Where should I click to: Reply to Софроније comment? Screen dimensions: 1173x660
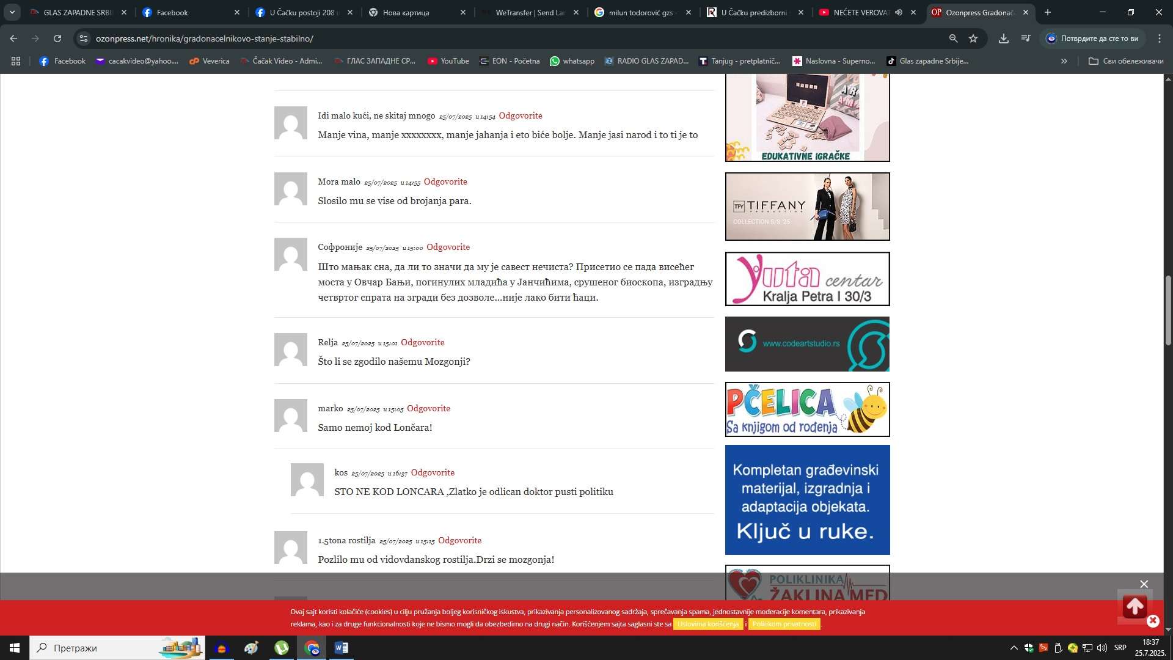pos(448,247)
